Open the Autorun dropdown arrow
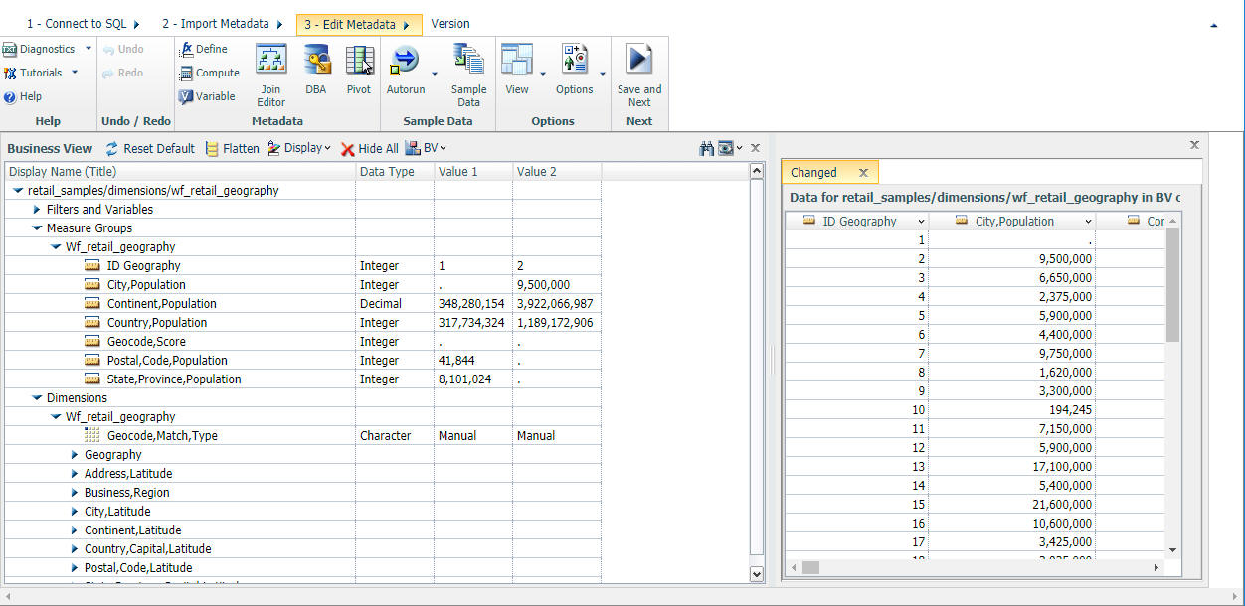The image size is (1245, 606). [x=435, y=74]
